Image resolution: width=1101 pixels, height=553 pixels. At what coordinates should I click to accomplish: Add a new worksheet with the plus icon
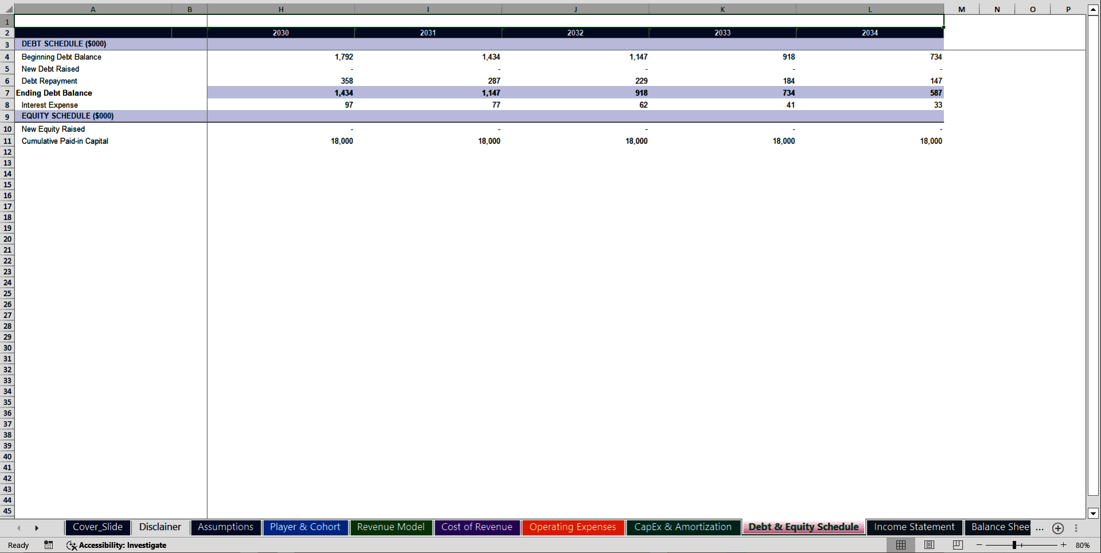(x=1058, y=528)
